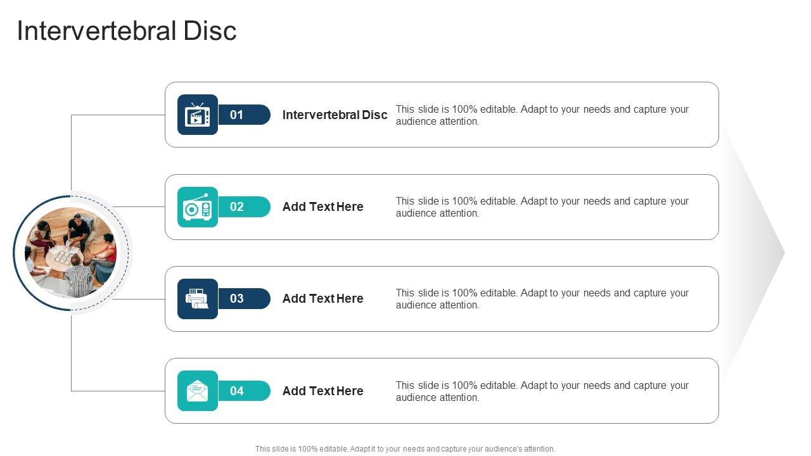Click the description paragraph in row 03
811x456 pixels.
[x=542, y=299]
